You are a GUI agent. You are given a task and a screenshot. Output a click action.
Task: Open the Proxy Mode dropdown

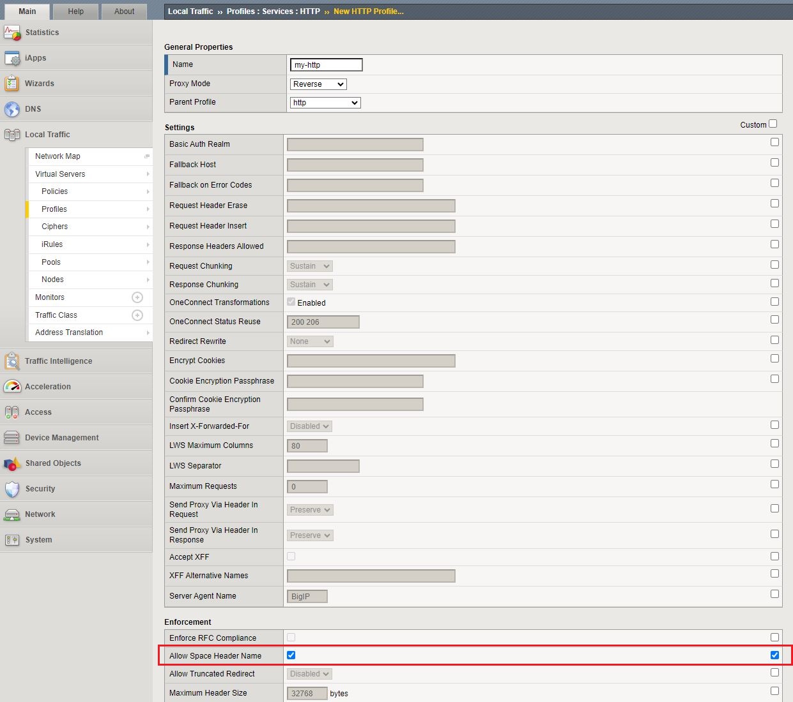click(318, 84)
